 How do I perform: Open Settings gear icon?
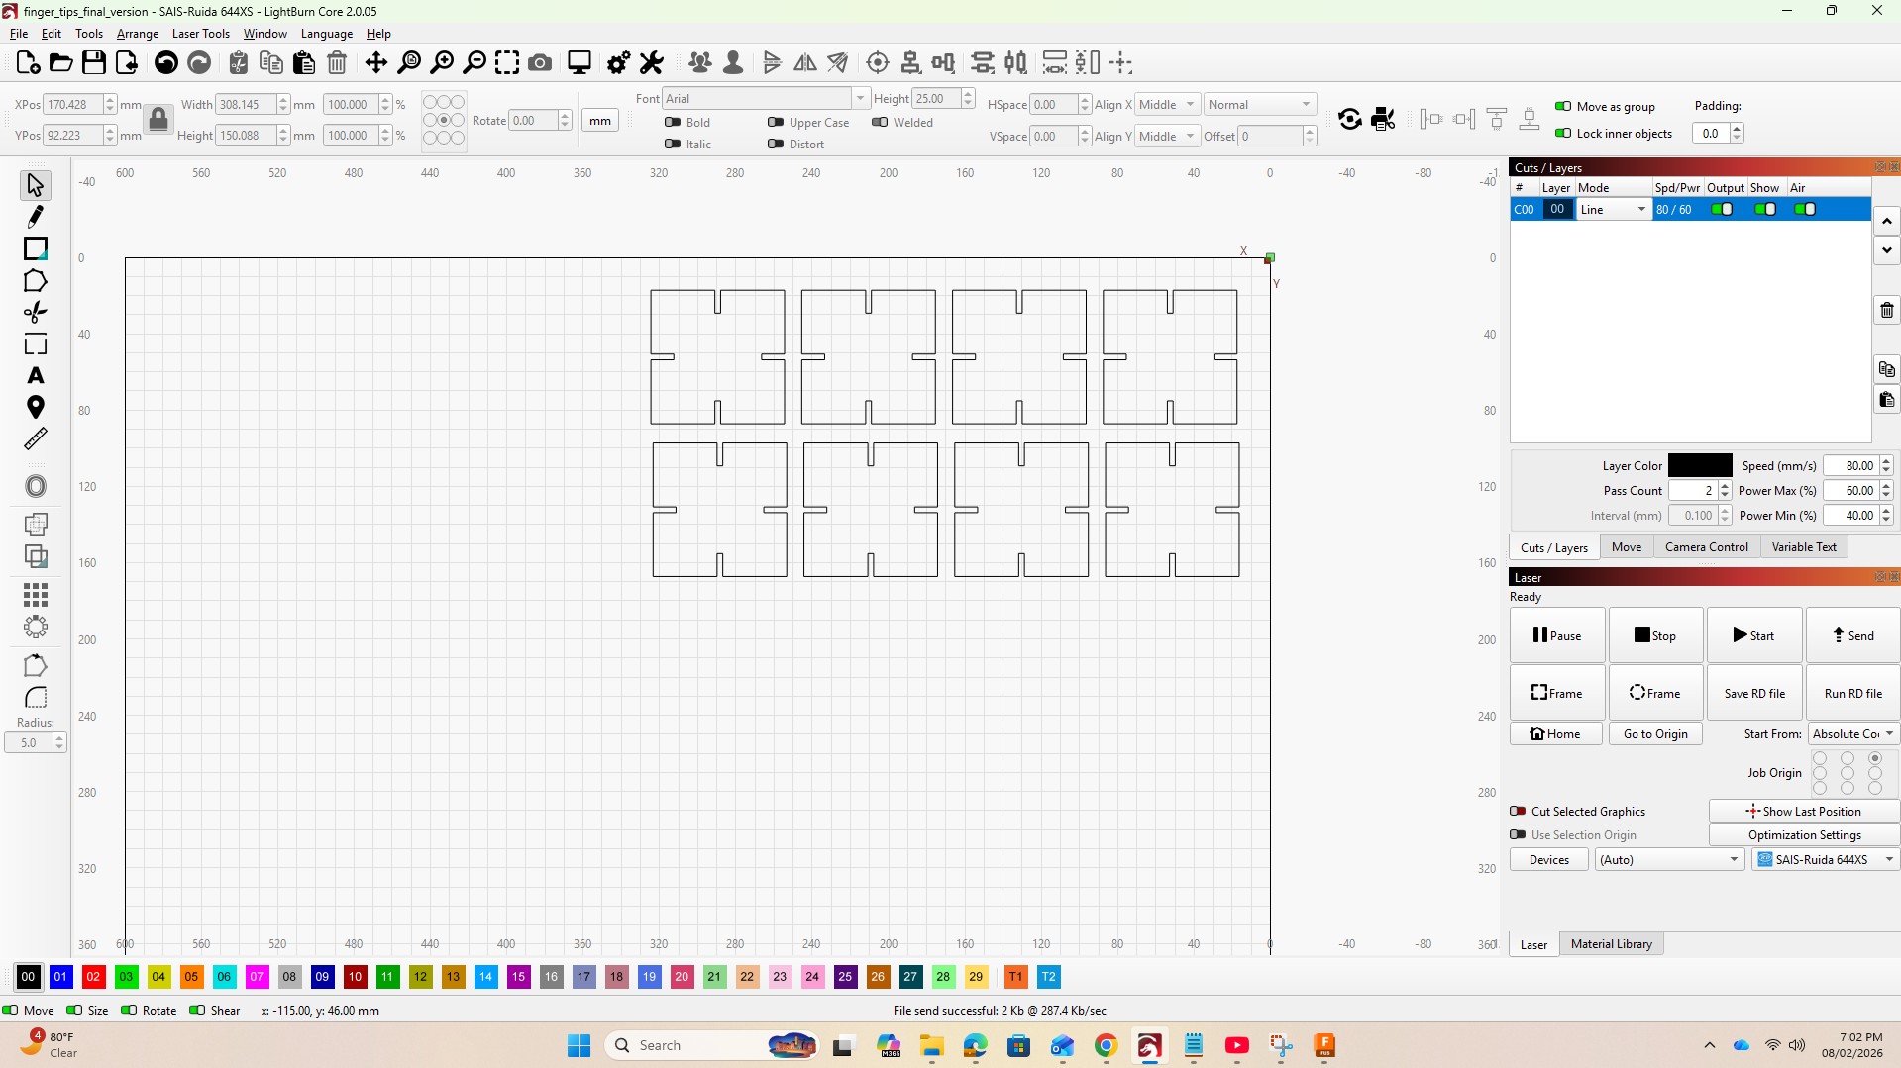[619, 63]
